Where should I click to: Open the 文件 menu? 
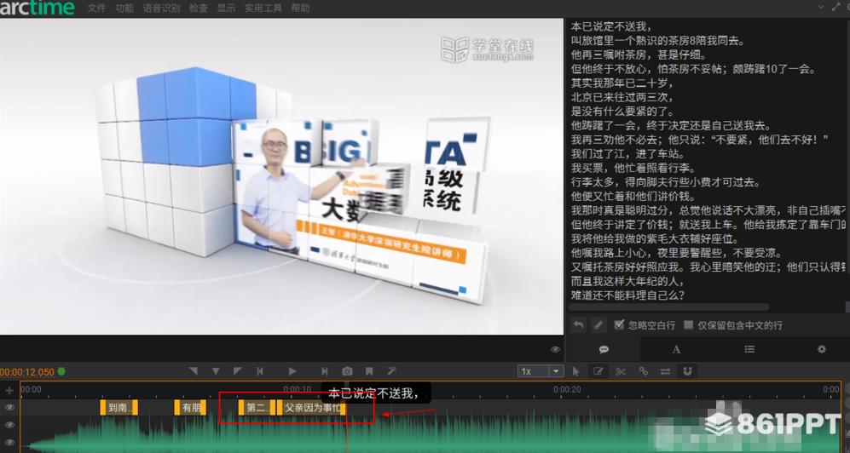click(x=96, y=9)
